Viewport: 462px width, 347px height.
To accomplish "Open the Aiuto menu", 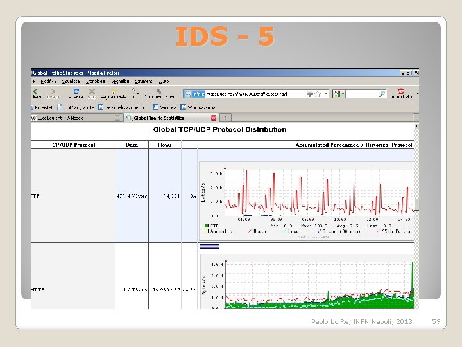I will (x=164, y=81).
